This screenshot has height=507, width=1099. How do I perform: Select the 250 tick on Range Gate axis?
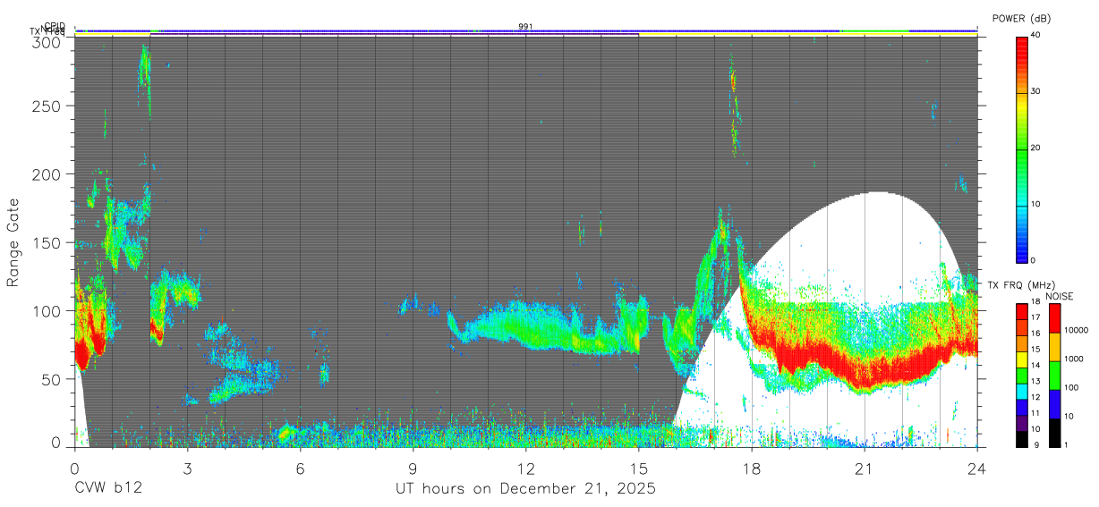[x=46, y=106]
